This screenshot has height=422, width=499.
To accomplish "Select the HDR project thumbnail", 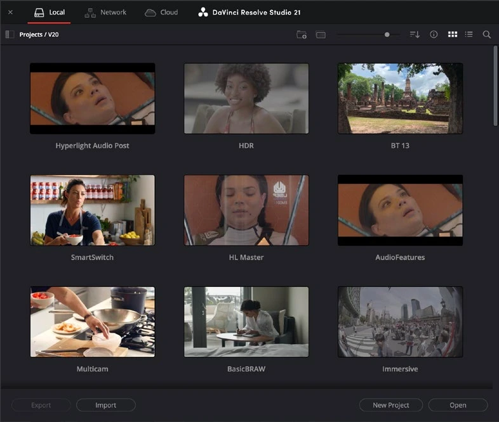I will coord(246,98).
